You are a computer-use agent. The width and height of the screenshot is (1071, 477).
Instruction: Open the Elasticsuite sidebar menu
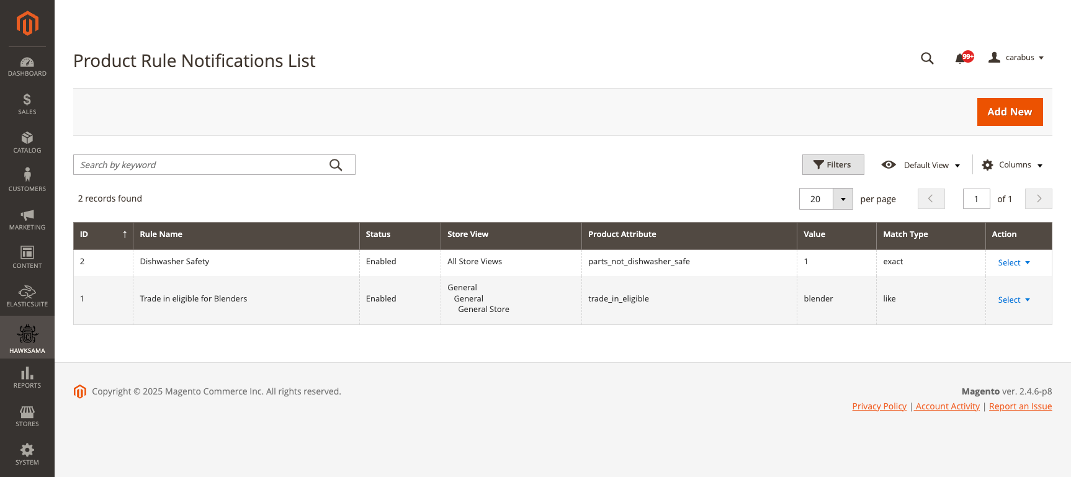tap(27, 296)
